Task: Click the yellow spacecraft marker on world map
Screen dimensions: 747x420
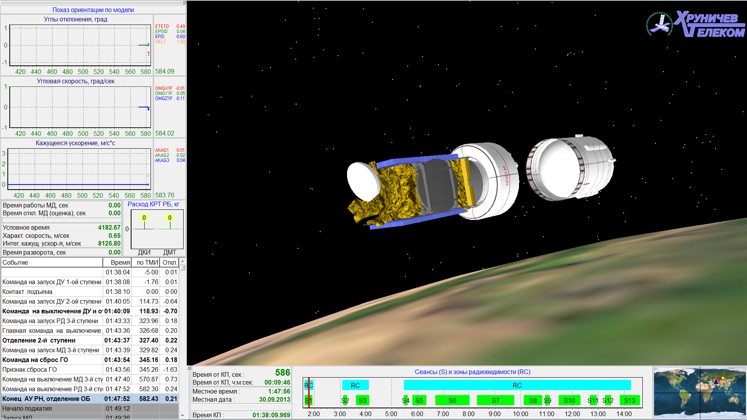Action: tap(723, 378)
